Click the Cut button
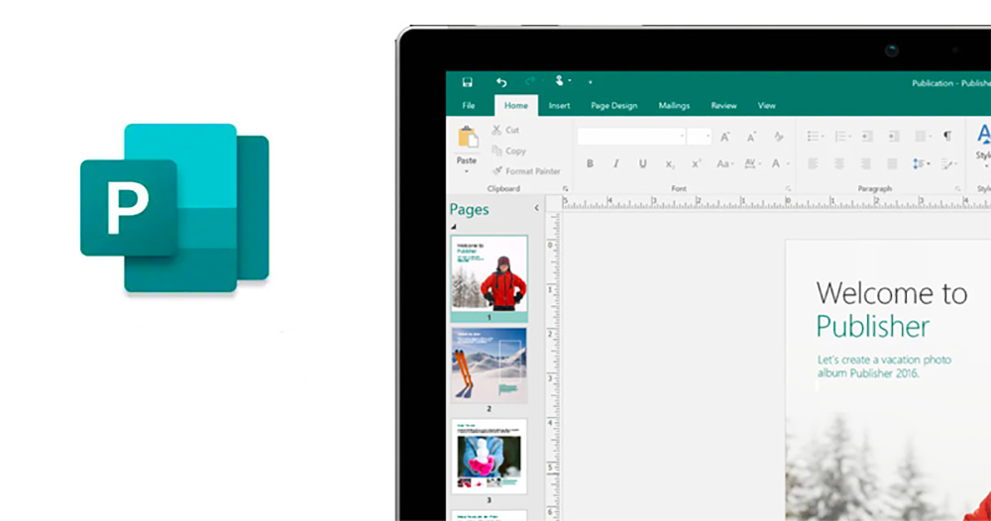 click(505, 130)
